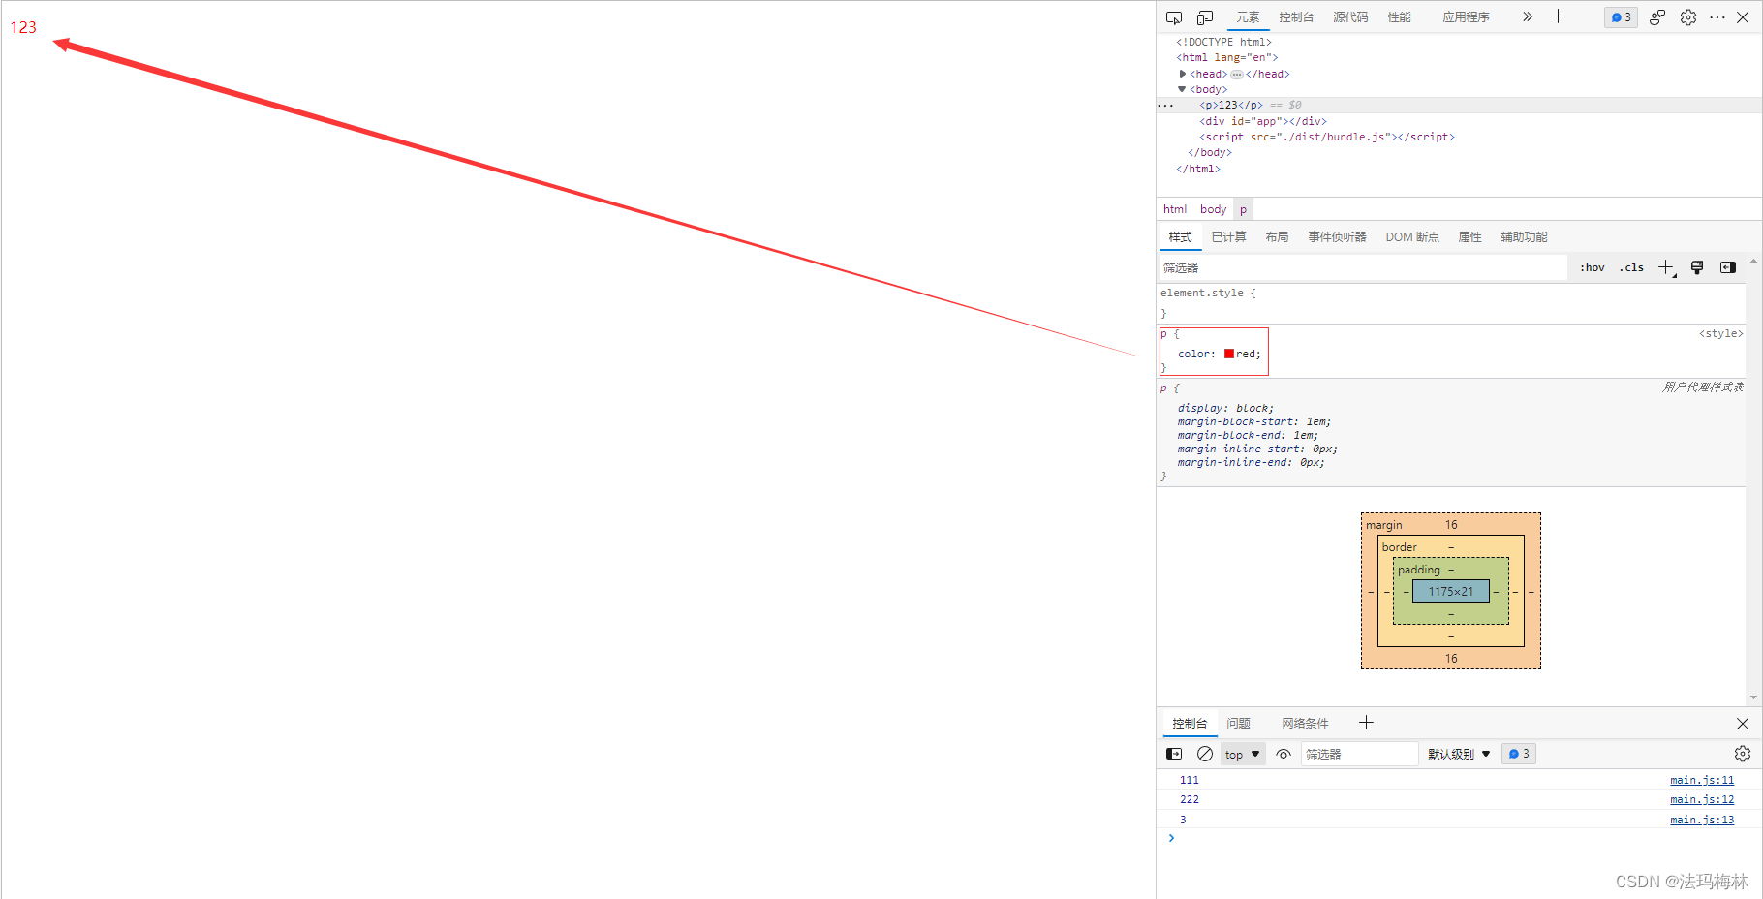This screenshot has width=1763, height=899.
Task: Open source link main.js:13
Action: 1702,820
